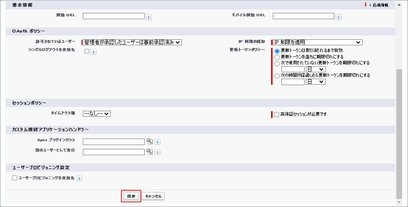
Task: Click the info icon beside モバイル開始 URL field
Action: pos(338,17)
